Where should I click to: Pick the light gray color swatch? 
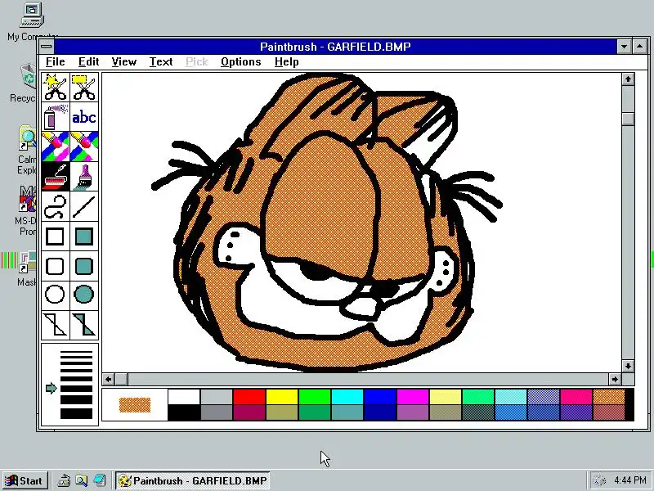(217, 397)
